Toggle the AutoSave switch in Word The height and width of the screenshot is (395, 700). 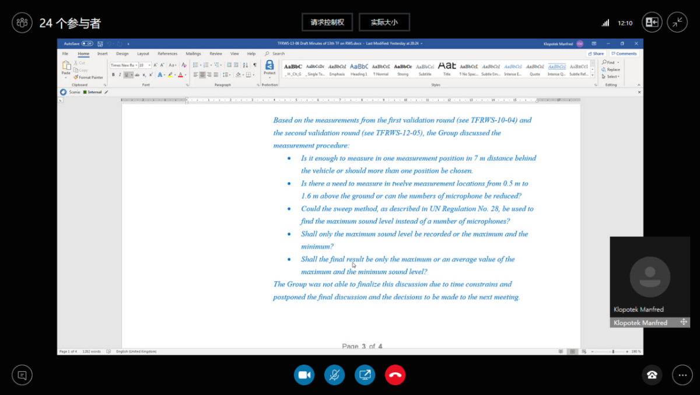tap(87, 44)
